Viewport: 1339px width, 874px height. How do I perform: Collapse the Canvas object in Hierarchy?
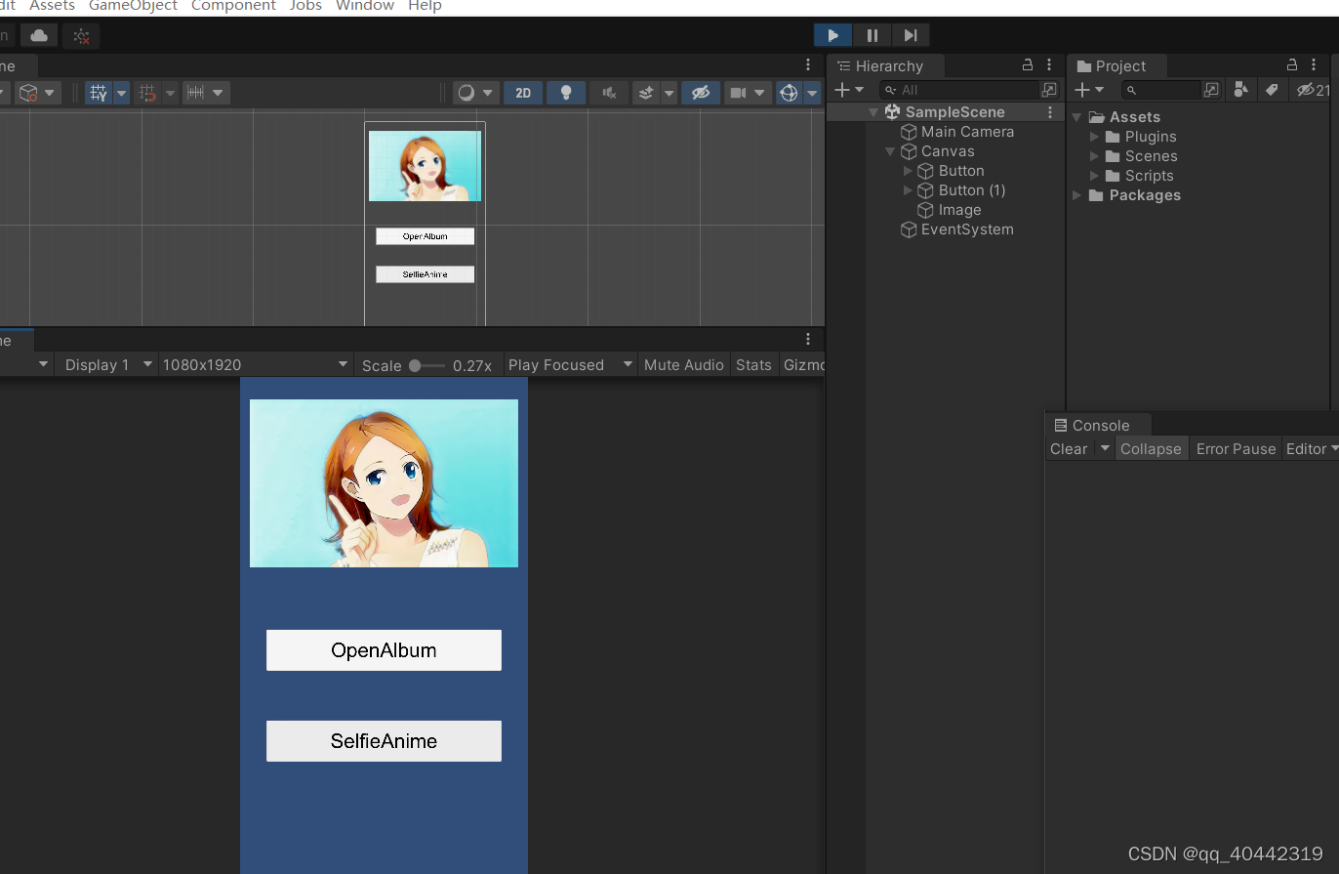[890, 151]
